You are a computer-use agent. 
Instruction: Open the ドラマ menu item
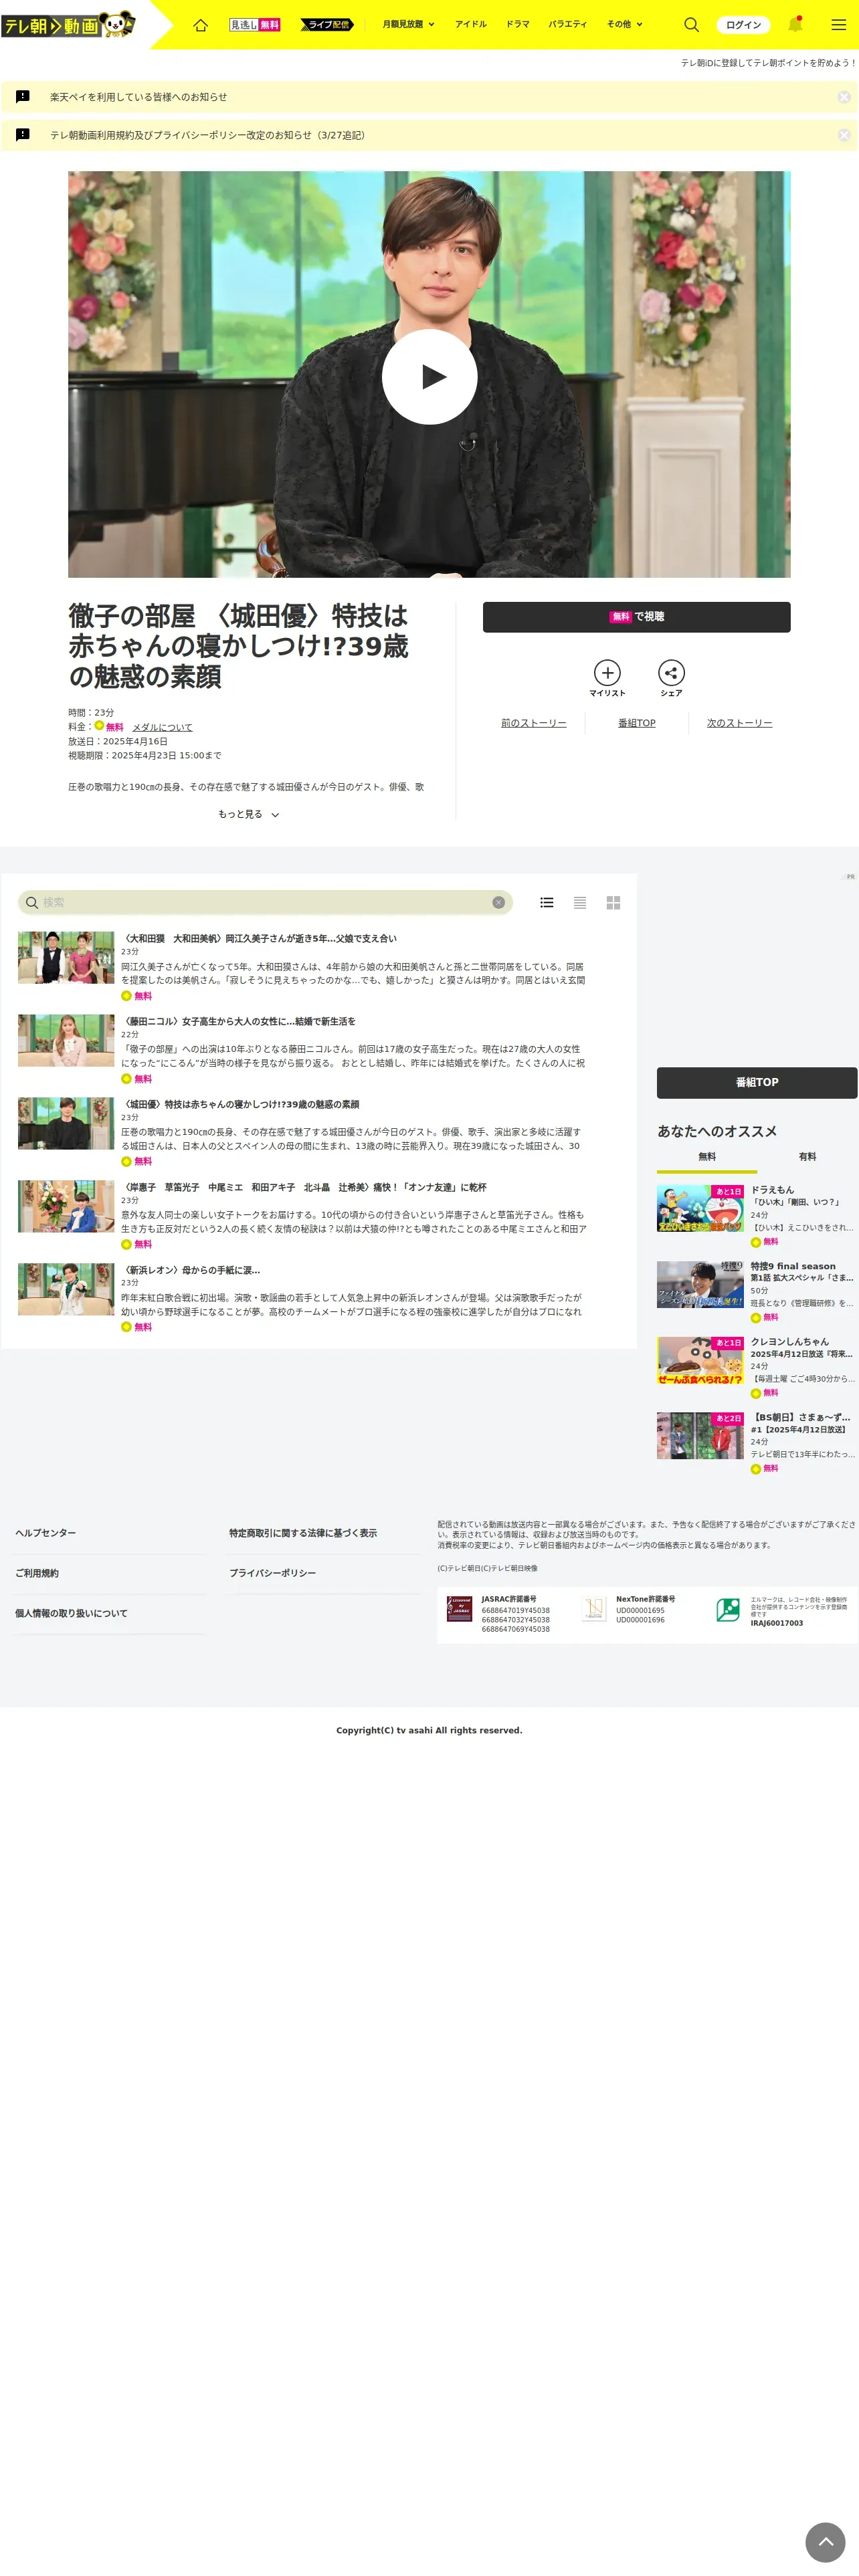tap(517, 24)
